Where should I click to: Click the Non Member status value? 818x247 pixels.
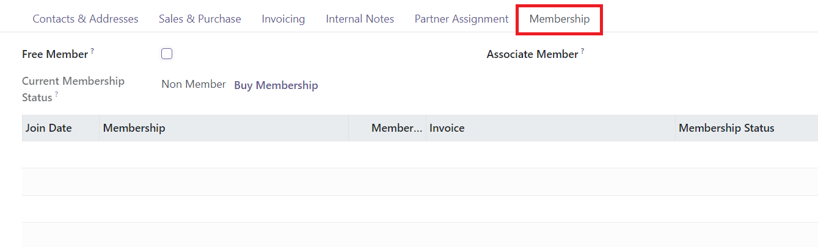[x=194, y=85]
